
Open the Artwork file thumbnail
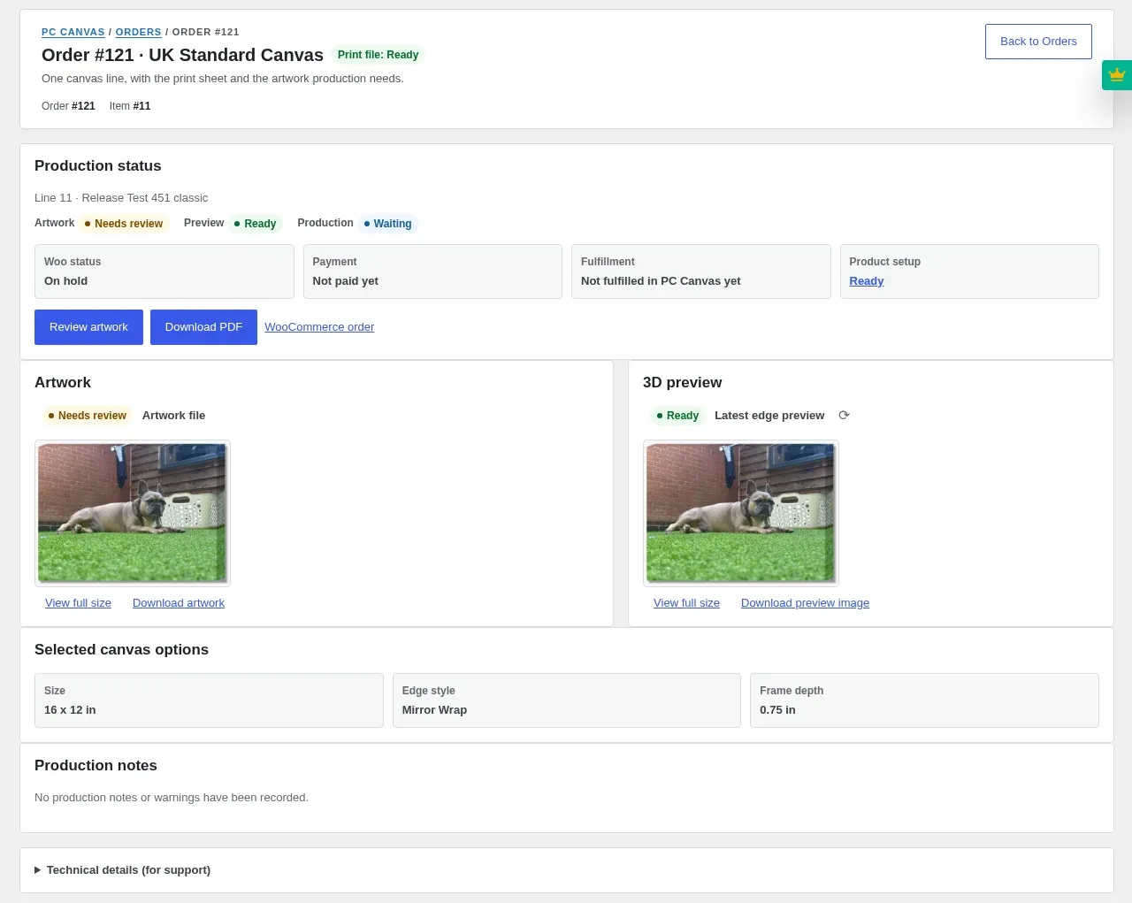133,513
